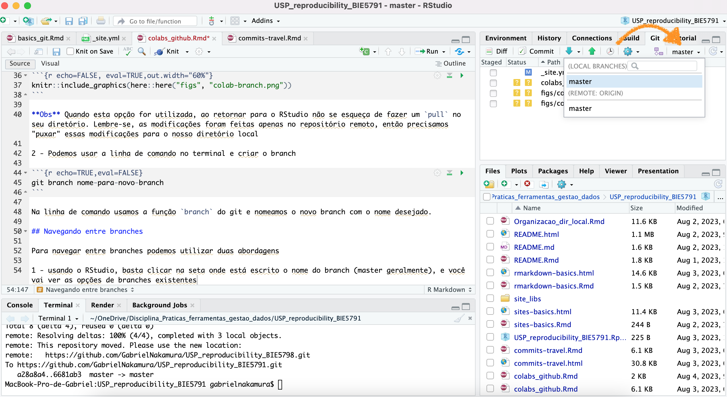Click New Folder icon in Files pane
This screenshot has height=397, width=727.
tap(489, 184)
